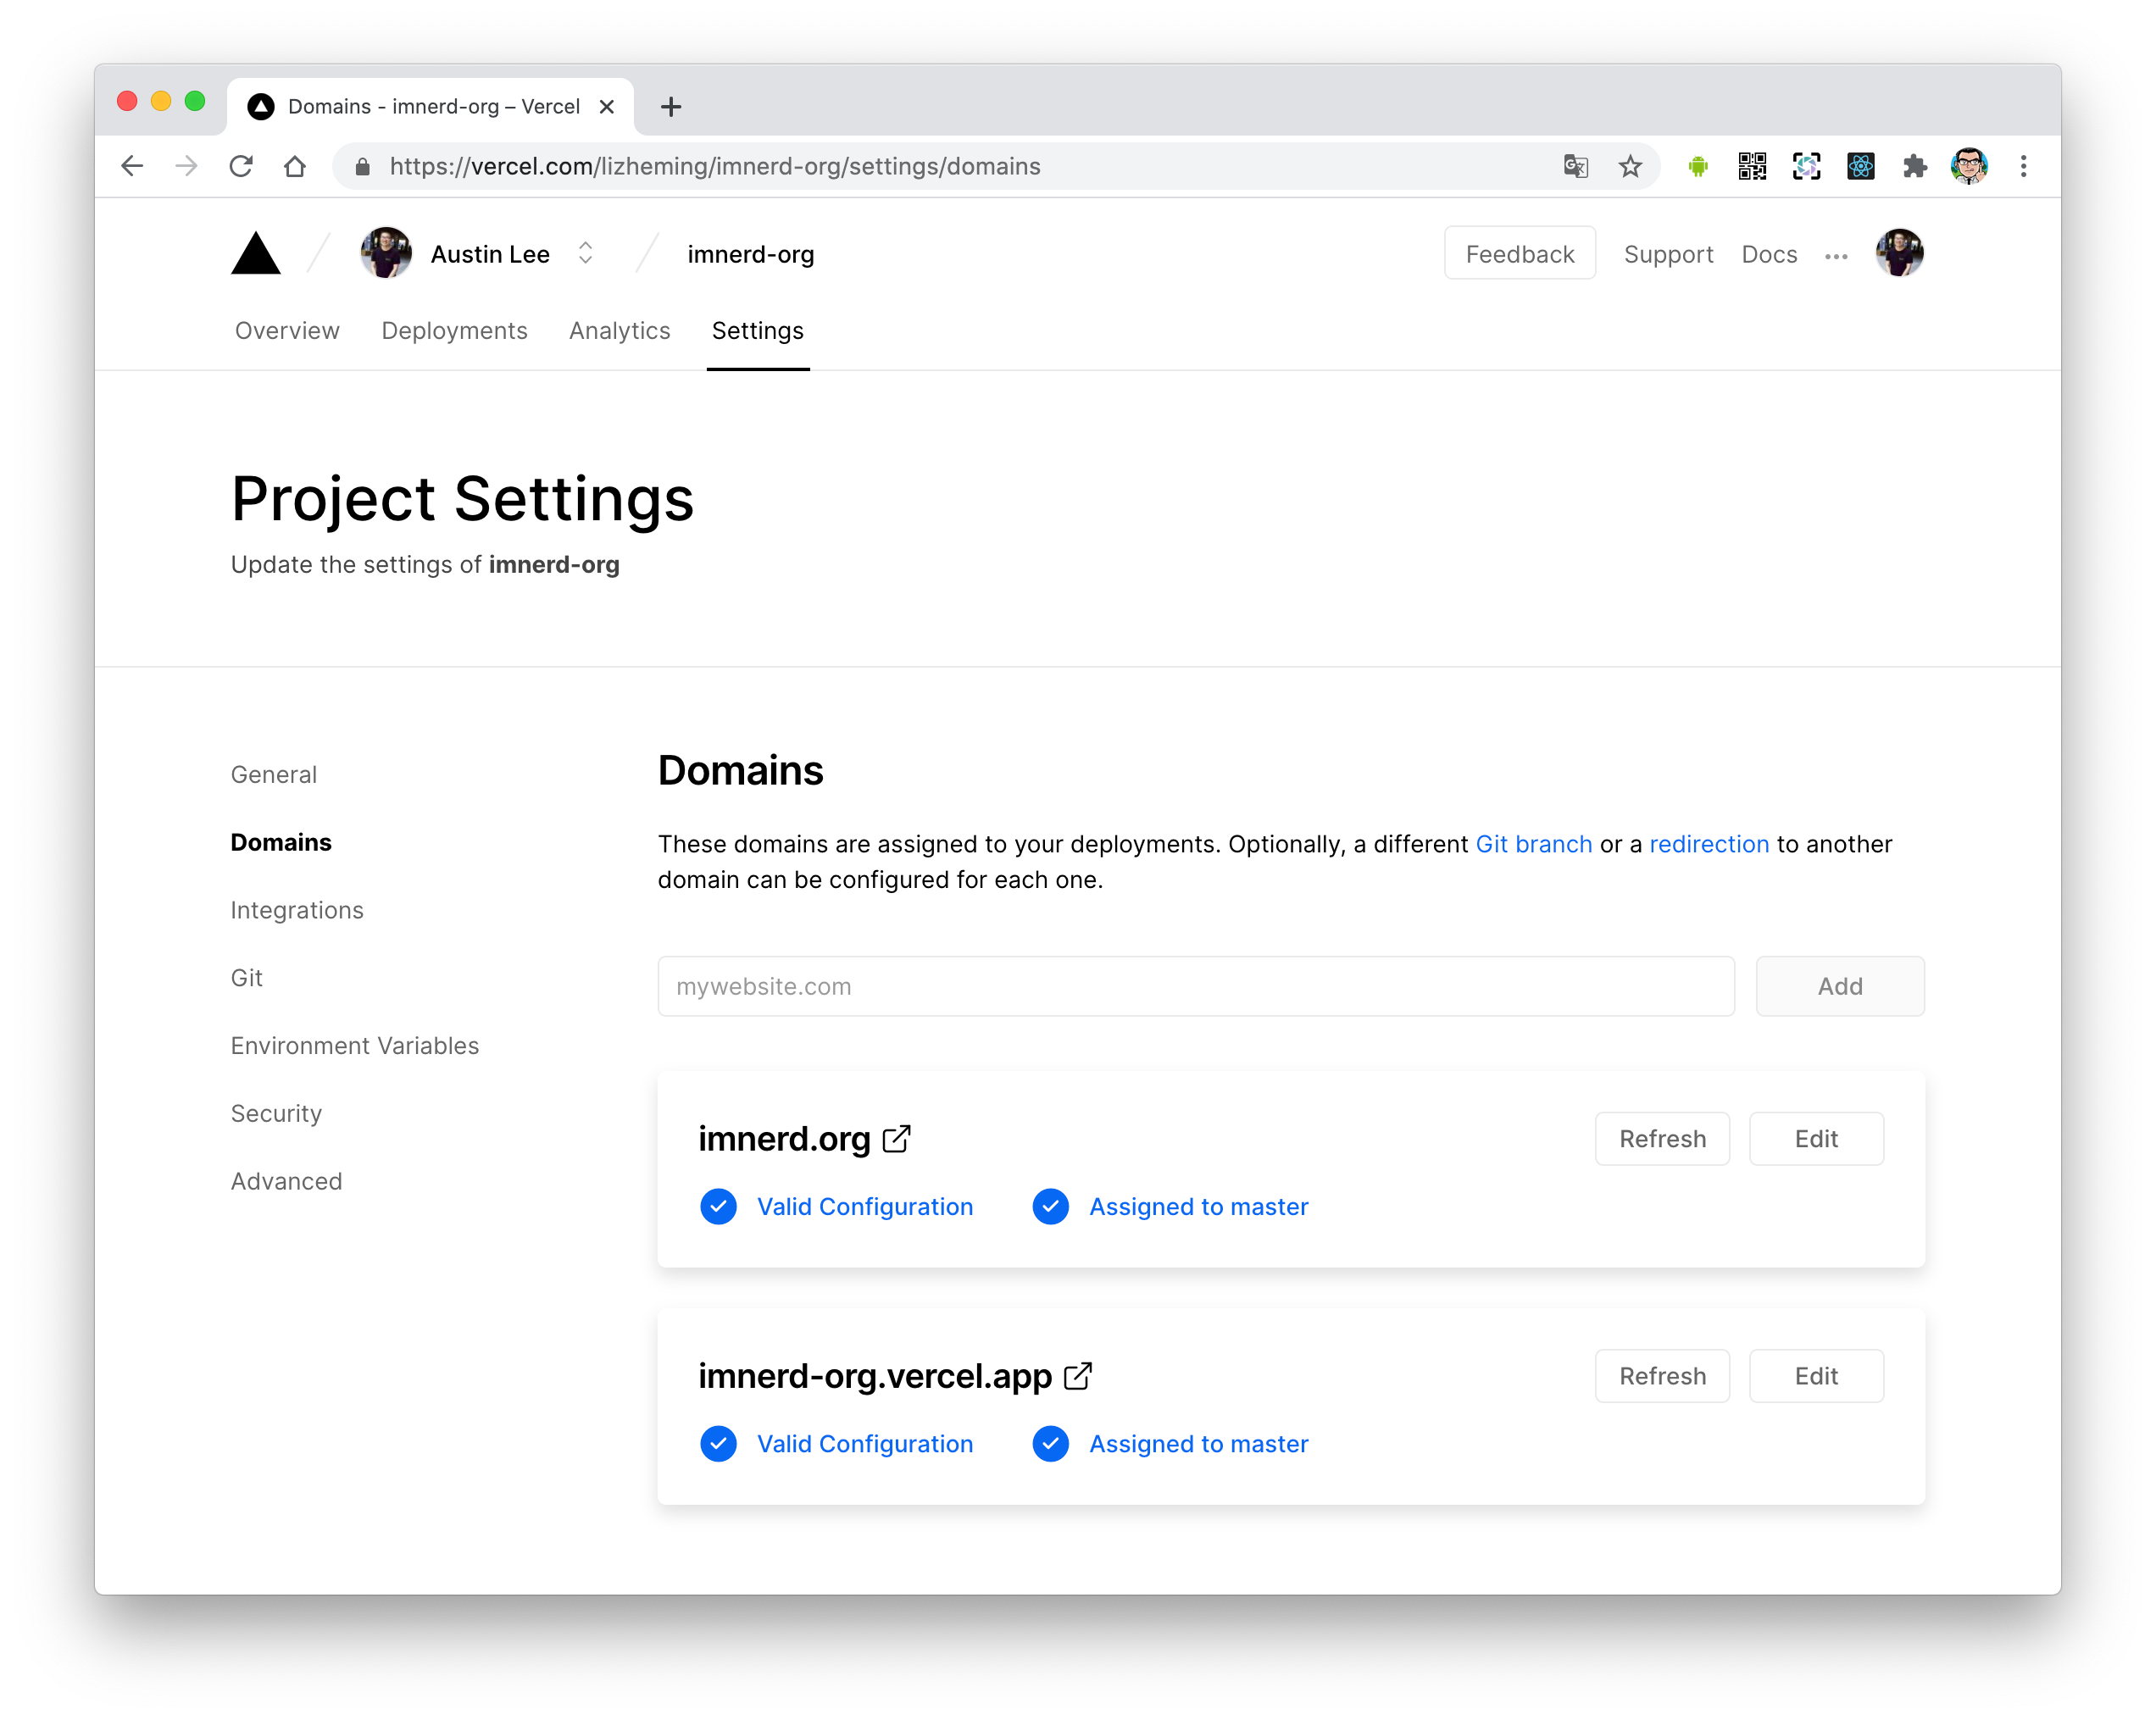2156x1720 pixels.
Task: Expand the Austin Lee account switcher
Action: [x=585, y=253]
